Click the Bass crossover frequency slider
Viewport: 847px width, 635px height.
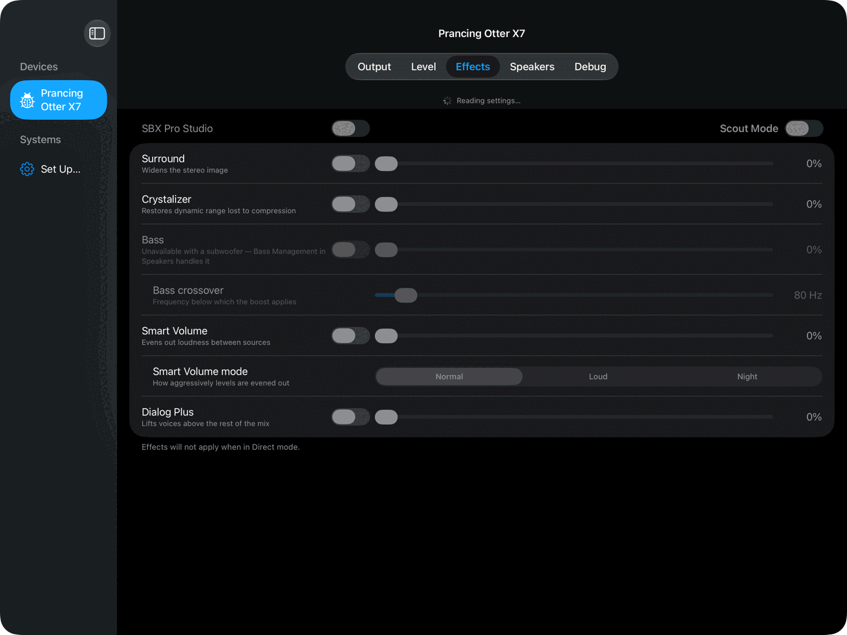[x=574, y=295]
